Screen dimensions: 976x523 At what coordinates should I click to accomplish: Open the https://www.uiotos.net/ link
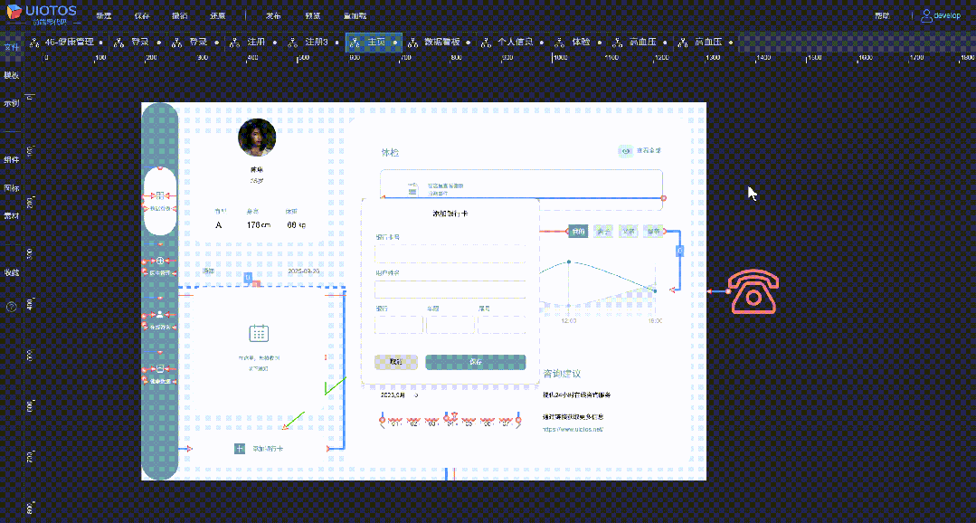pyautogui.click(x=573, y=429)
